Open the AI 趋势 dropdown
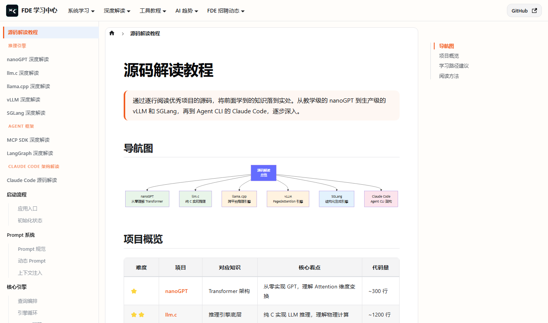 point(186,11)
